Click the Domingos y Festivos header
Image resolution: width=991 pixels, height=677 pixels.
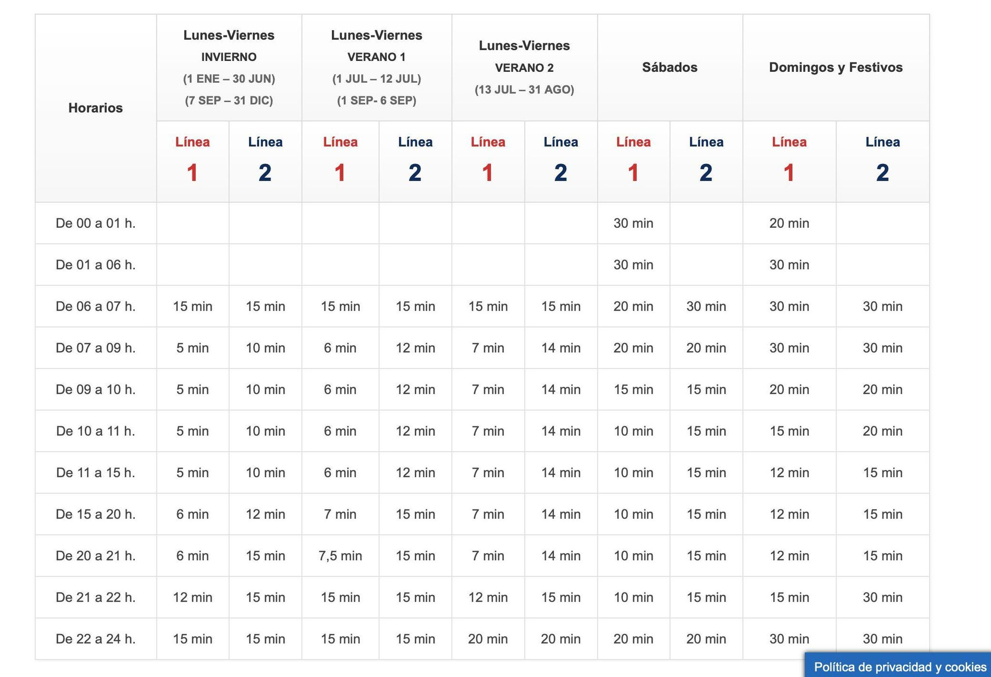(836, 67)
